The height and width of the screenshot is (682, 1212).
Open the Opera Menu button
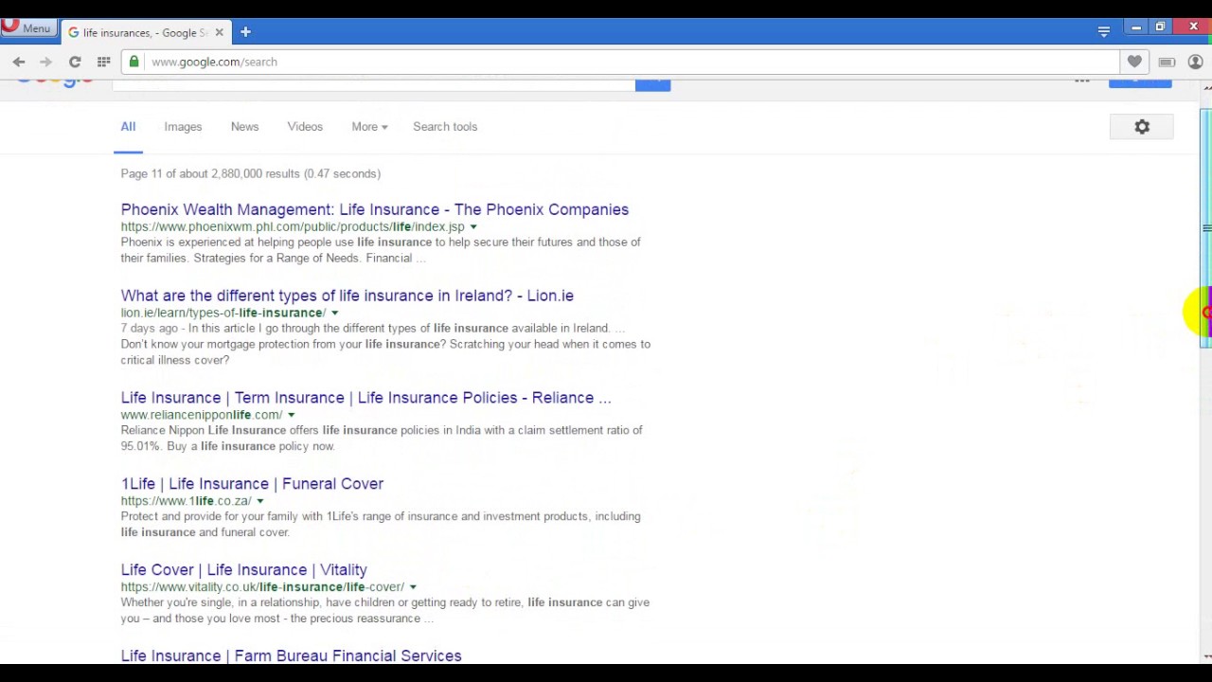click(x=27, y=27)
